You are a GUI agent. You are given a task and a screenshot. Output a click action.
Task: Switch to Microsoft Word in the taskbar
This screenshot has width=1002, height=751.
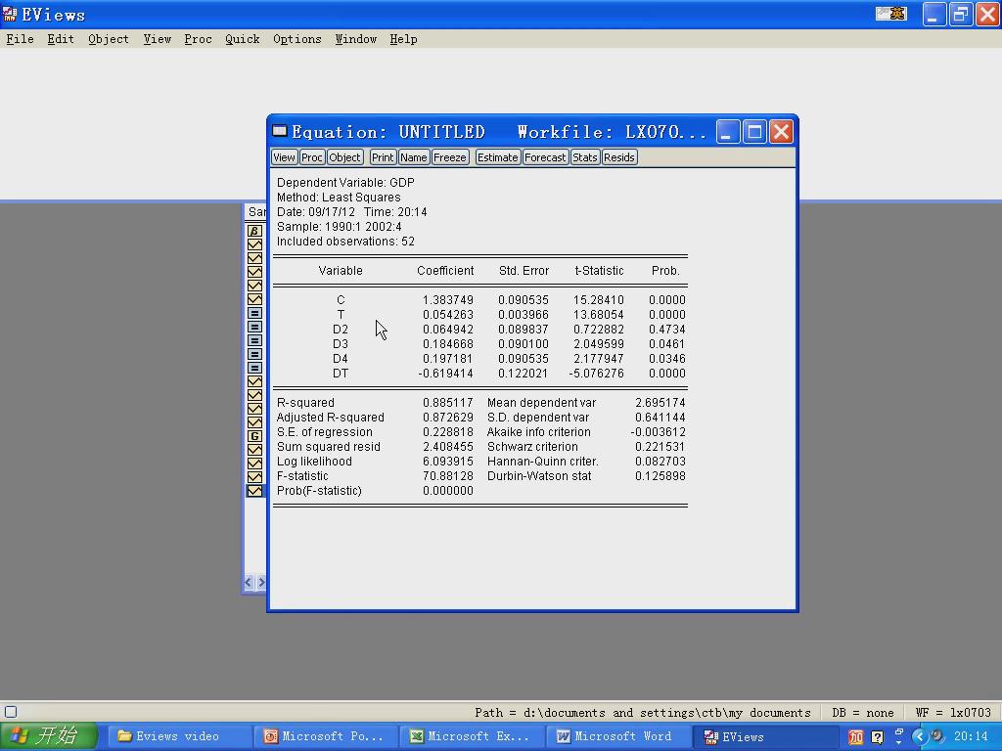point(617,736)
